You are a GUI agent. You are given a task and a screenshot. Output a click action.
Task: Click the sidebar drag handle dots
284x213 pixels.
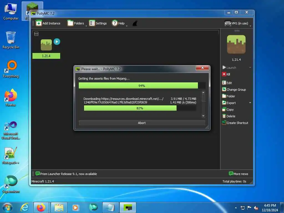(237, 31)
